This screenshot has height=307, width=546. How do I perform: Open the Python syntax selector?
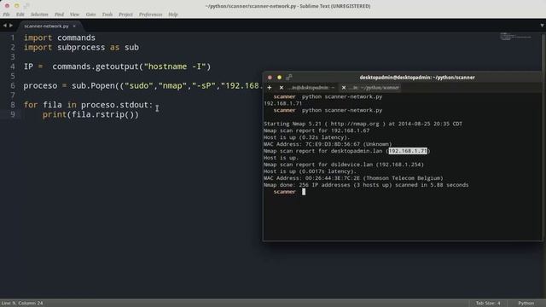[x=526, y=304]
